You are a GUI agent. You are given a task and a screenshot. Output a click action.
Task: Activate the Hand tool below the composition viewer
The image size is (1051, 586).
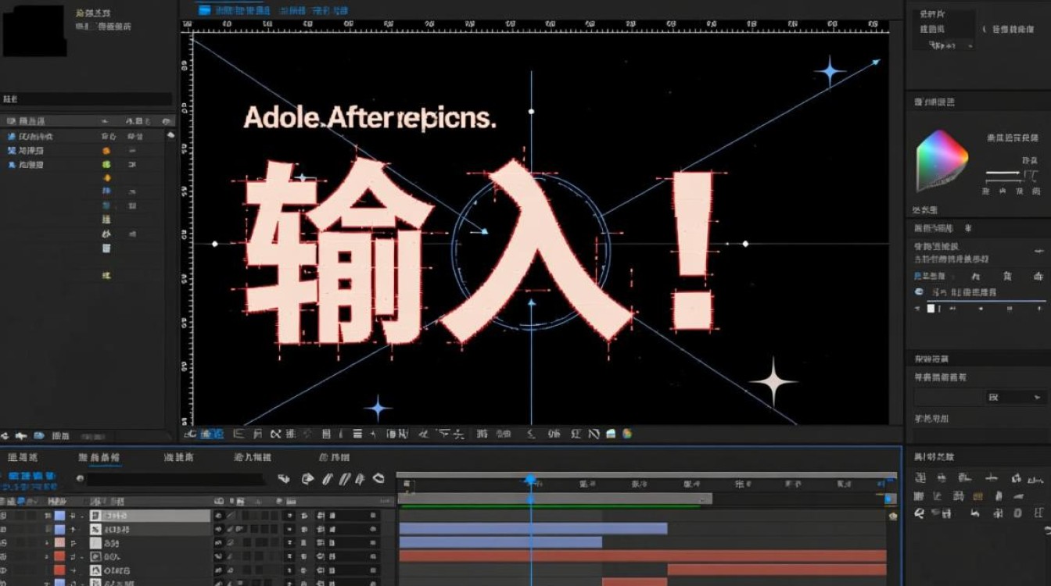pyautogui.click(x=210, y=434)
